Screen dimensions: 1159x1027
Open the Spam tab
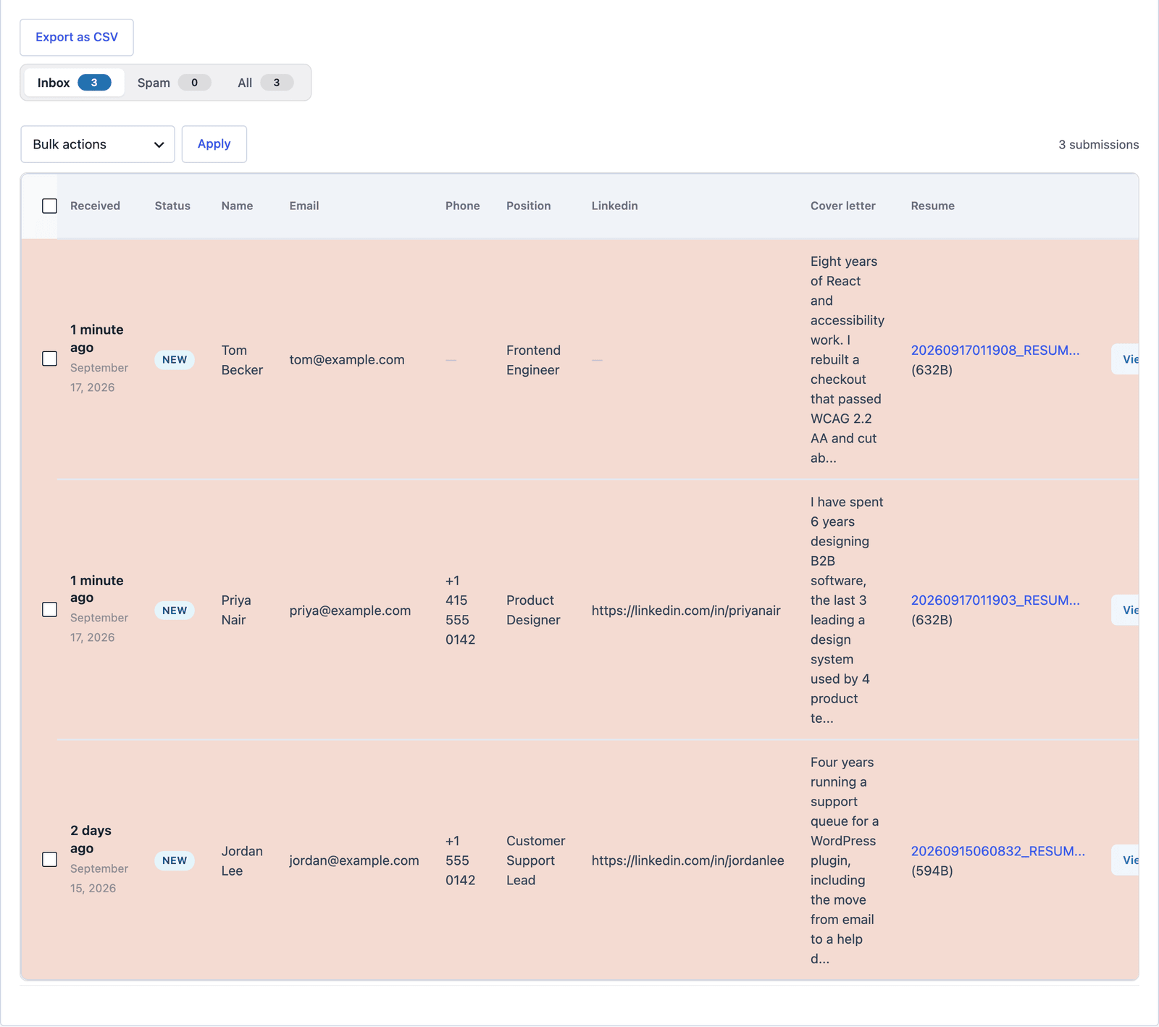174,83
